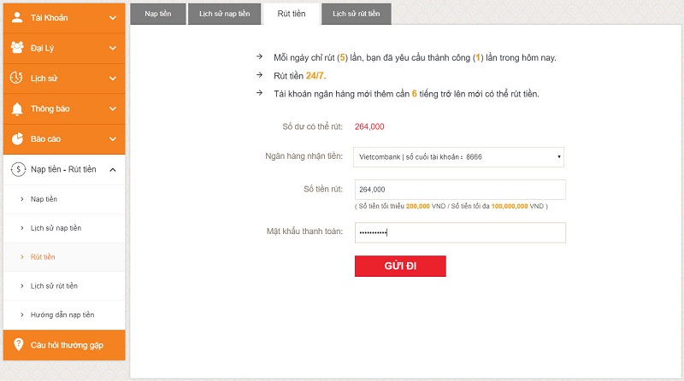This screenshot has height=381, width=684.
Task: Expand the Báo cáo menu chevron
Action: [x=113, y=138]
